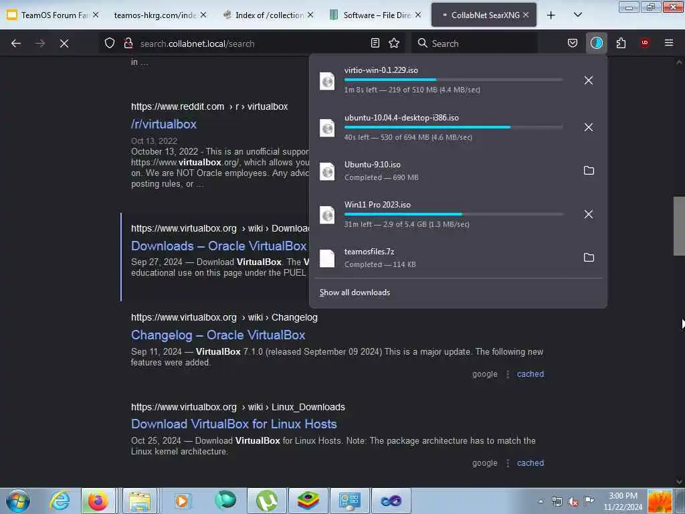Close the Index of /collection tab
The width and height of the screenshot is (685, 514).
tap(310, 15)
